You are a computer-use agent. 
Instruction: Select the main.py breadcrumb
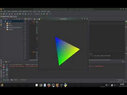tap(14, 17)
